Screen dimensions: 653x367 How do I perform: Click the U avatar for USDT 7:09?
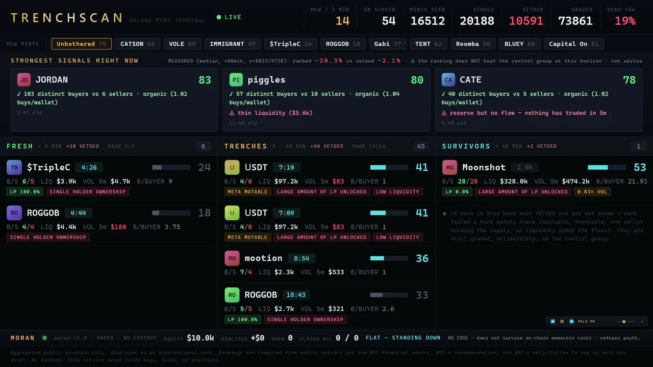tap(232, 213)
